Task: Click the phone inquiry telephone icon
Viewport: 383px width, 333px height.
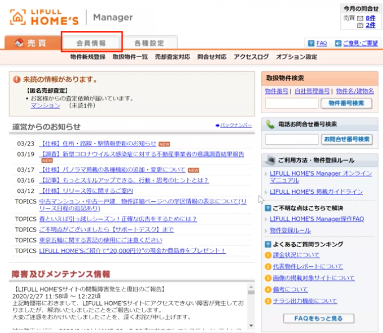Action: point(360,25)
